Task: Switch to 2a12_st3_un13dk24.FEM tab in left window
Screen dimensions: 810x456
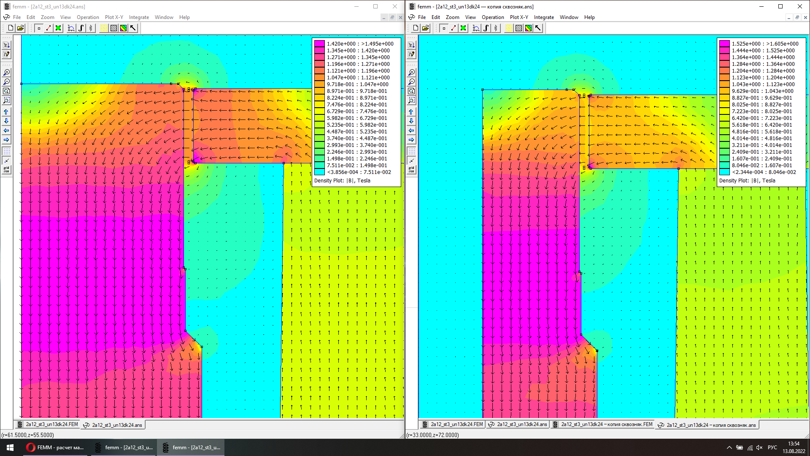Action: pyautogui.click(x=48, y=424)
